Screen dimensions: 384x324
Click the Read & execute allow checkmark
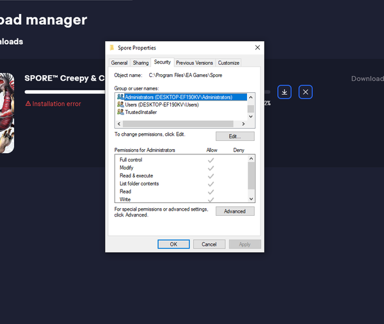click(x=211, y=176)
